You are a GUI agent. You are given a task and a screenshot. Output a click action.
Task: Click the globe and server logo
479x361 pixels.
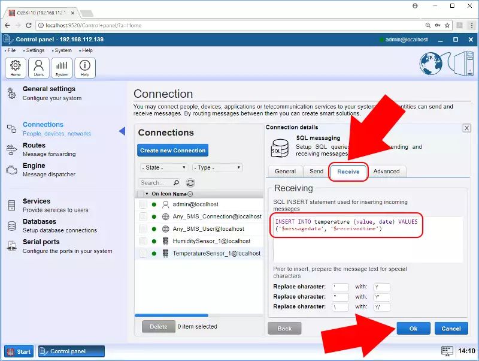[447, 64]
